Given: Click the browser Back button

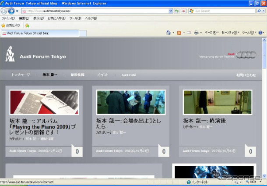Looking at the screenshot, I should point(4,11).
